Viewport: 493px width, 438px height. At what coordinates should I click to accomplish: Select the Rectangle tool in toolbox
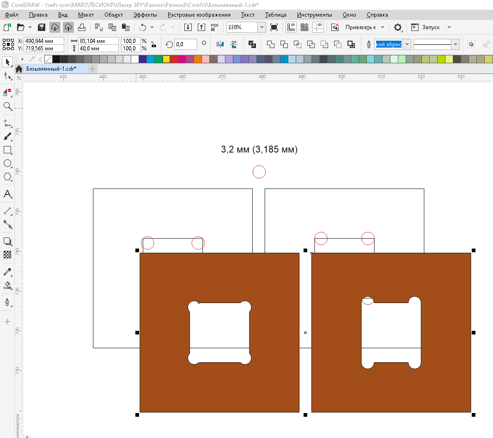click(x=7, y=150)
